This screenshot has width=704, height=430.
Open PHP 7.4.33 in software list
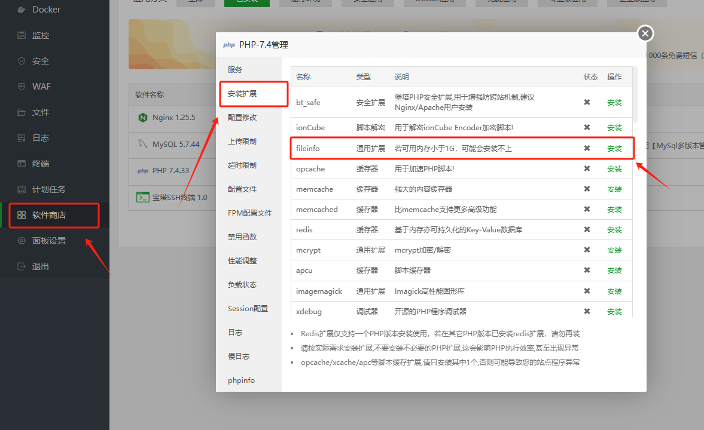[x=170, y=171]
